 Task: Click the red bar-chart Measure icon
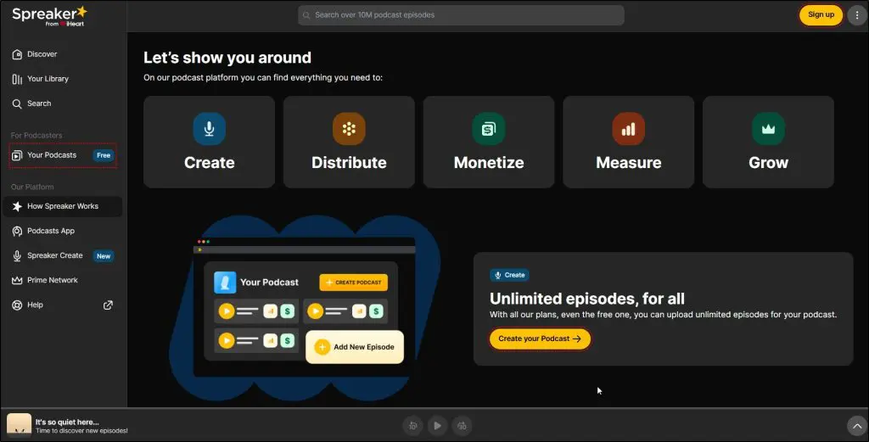point(629,129)
